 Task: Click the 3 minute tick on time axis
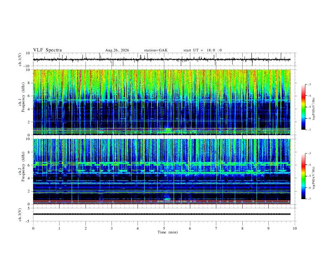pos(112,228)
